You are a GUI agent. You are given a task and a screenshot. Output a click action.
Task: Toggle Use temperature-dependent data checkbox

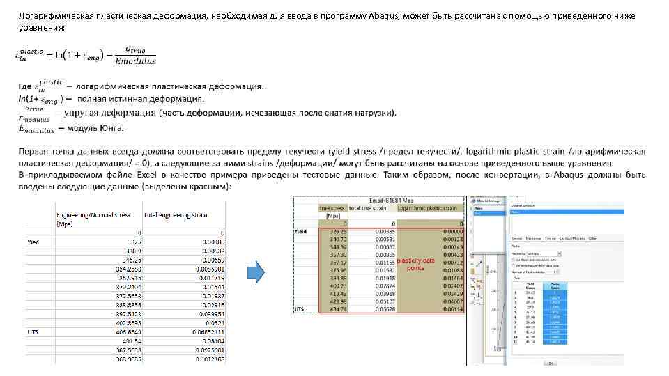pyautogui.click(x=514, y=265)
